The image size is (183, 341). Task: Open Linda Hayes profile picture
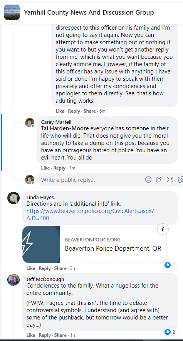[x=13, y=198]
